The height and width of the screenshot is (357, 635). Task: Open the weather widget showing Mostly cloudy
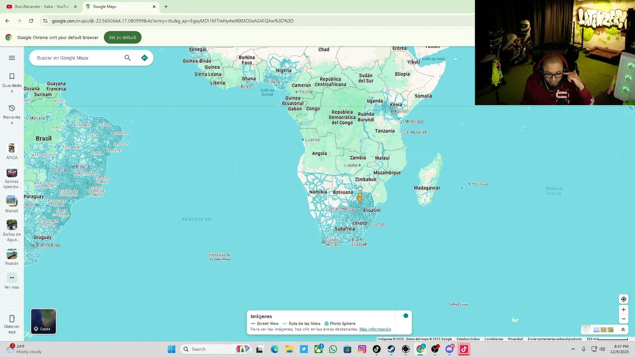pos(24,349)
